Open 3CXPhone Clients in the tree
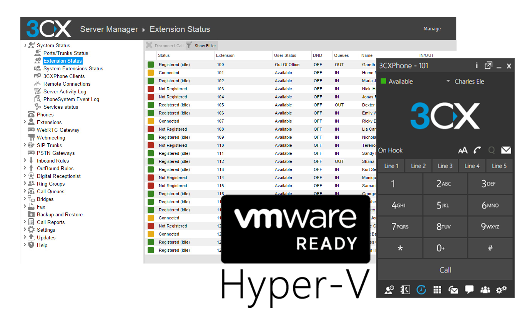The image size is (532, 327). click(64, 76)
